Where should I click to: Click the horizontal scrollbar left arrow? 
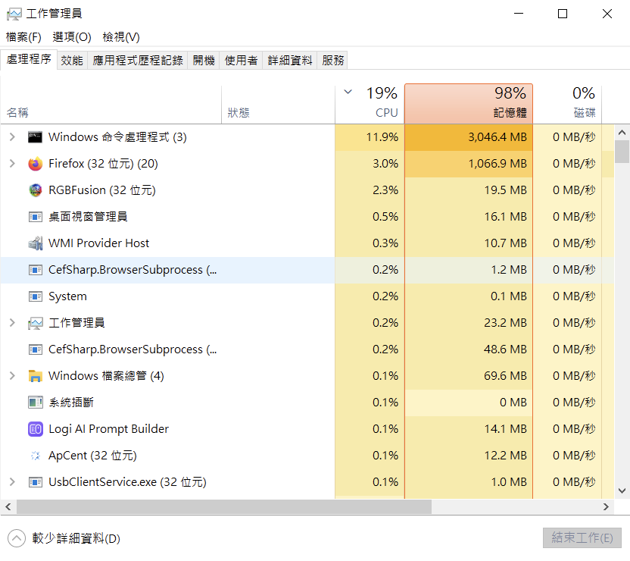pyautogui.click(x=8, y=506)
